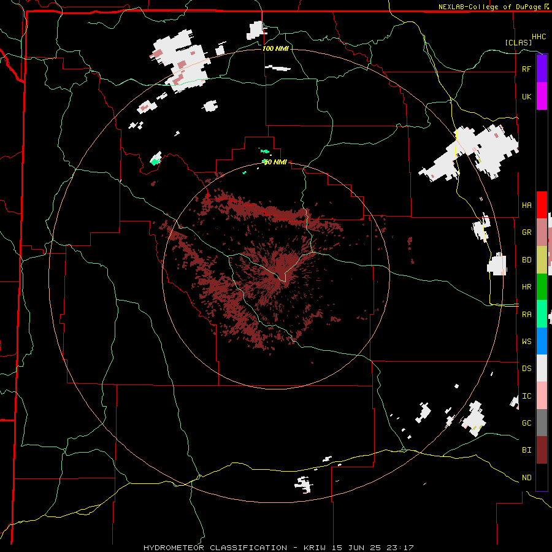Click the 'IC' legend label
Viewport: 552px width, 552px height.
point(526,396)
